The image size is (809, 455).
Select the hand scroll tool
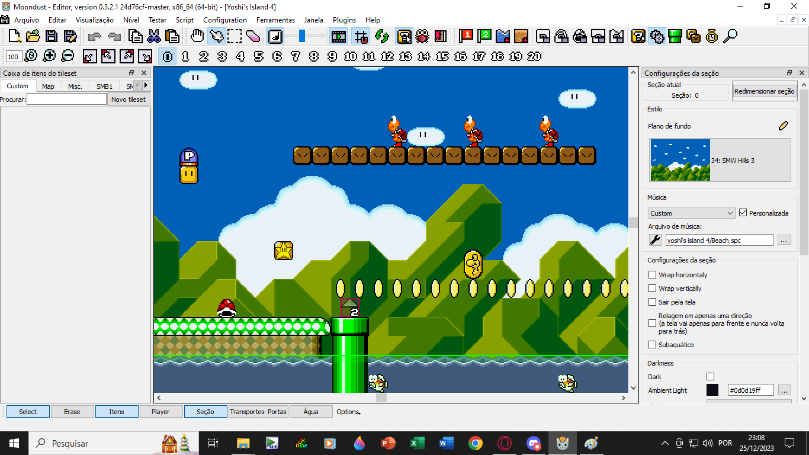coord(198,36)
